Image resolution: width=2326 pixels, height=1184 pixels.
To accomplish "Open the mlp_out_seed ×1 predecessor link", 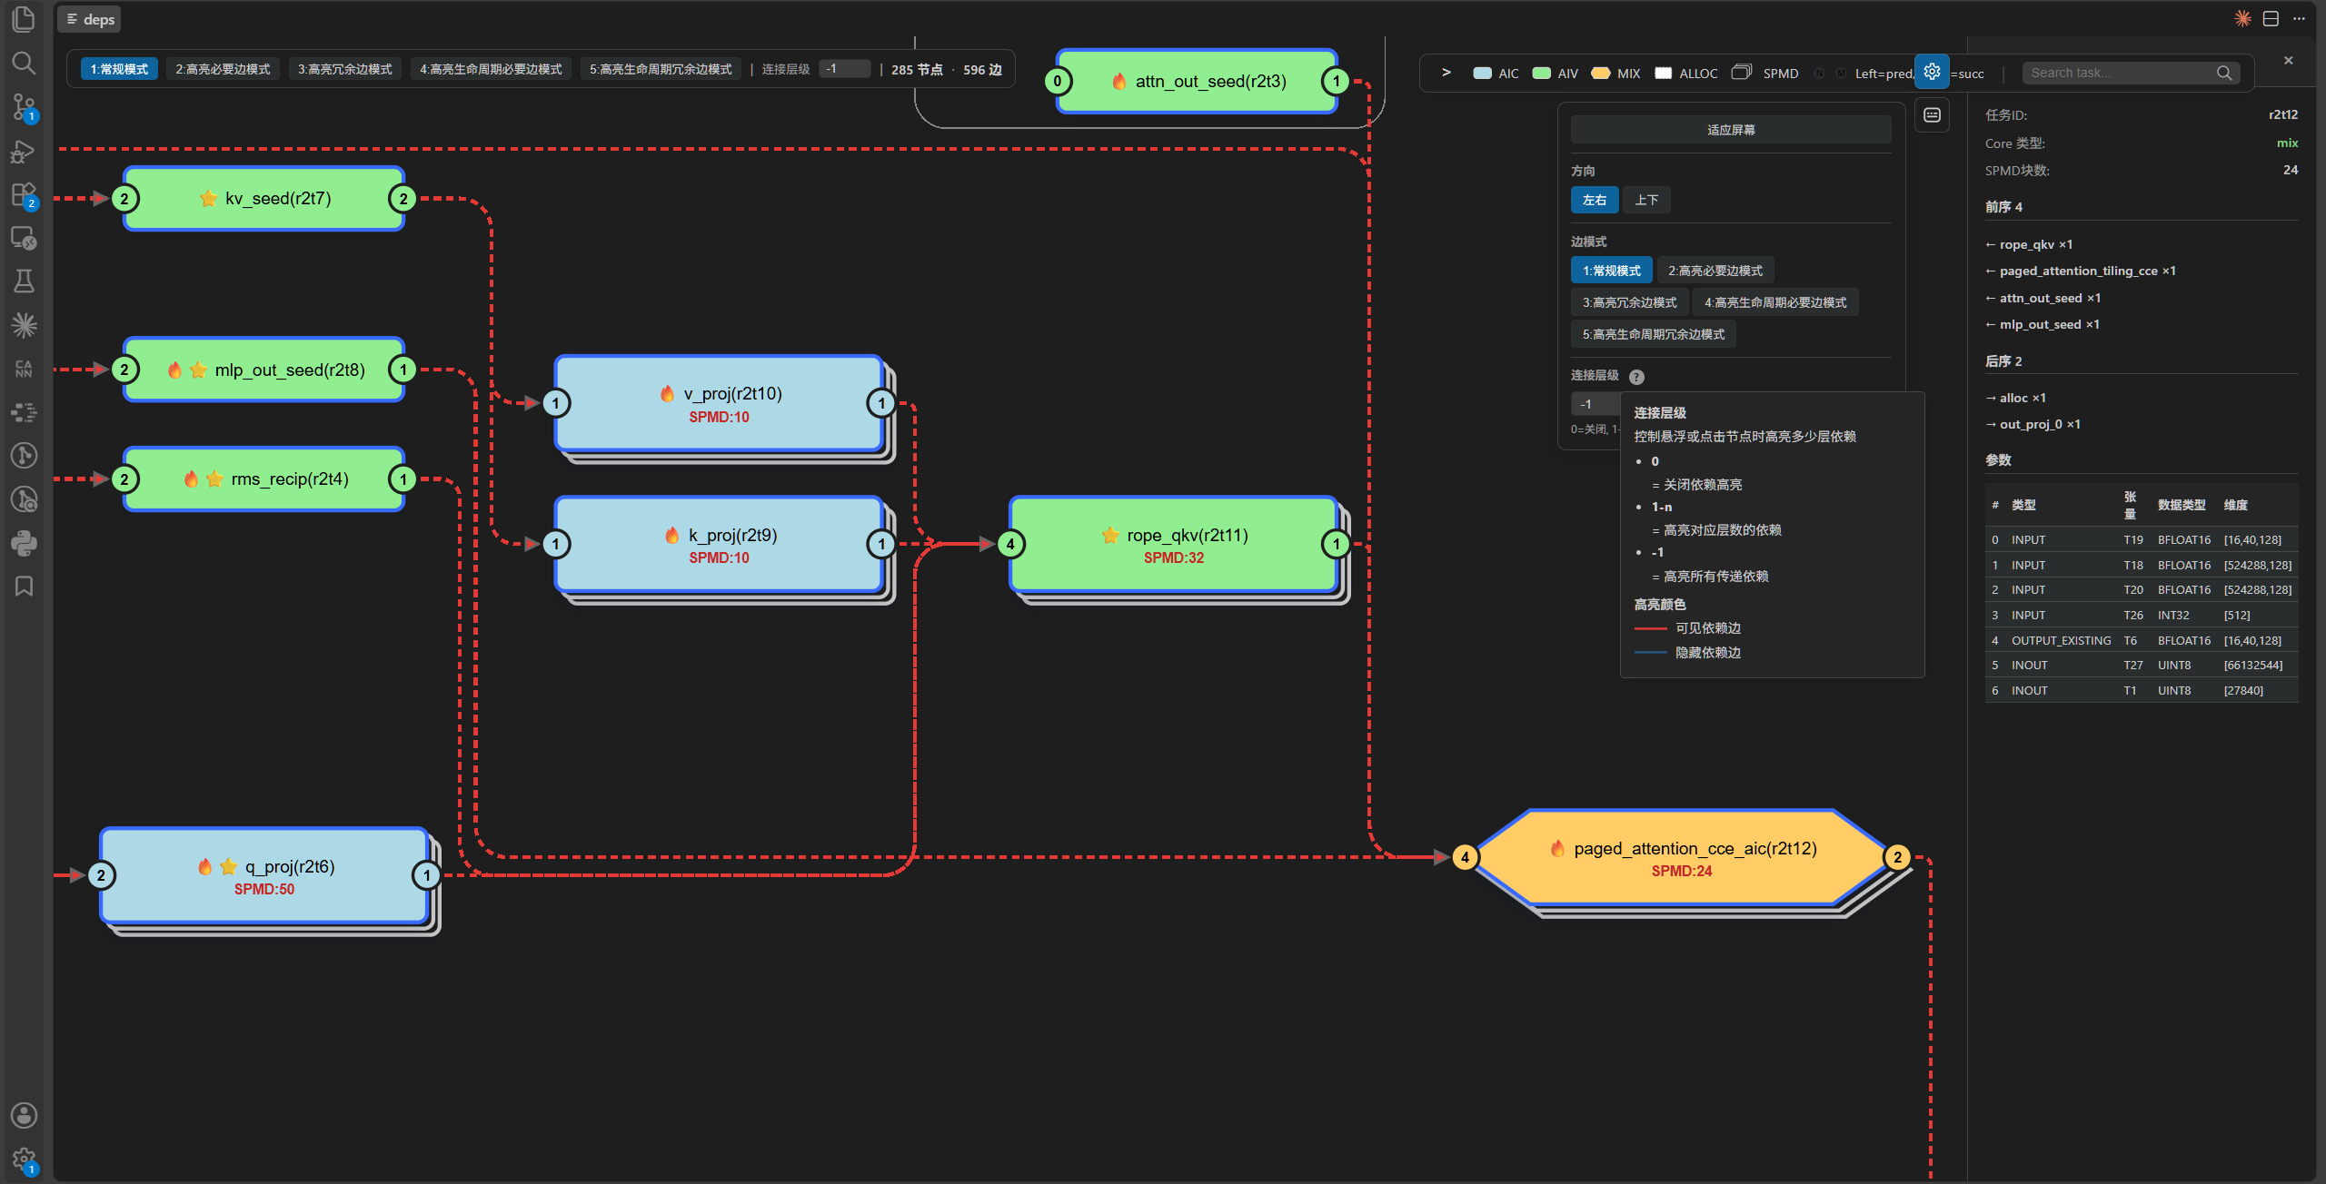I will 2043,324.
